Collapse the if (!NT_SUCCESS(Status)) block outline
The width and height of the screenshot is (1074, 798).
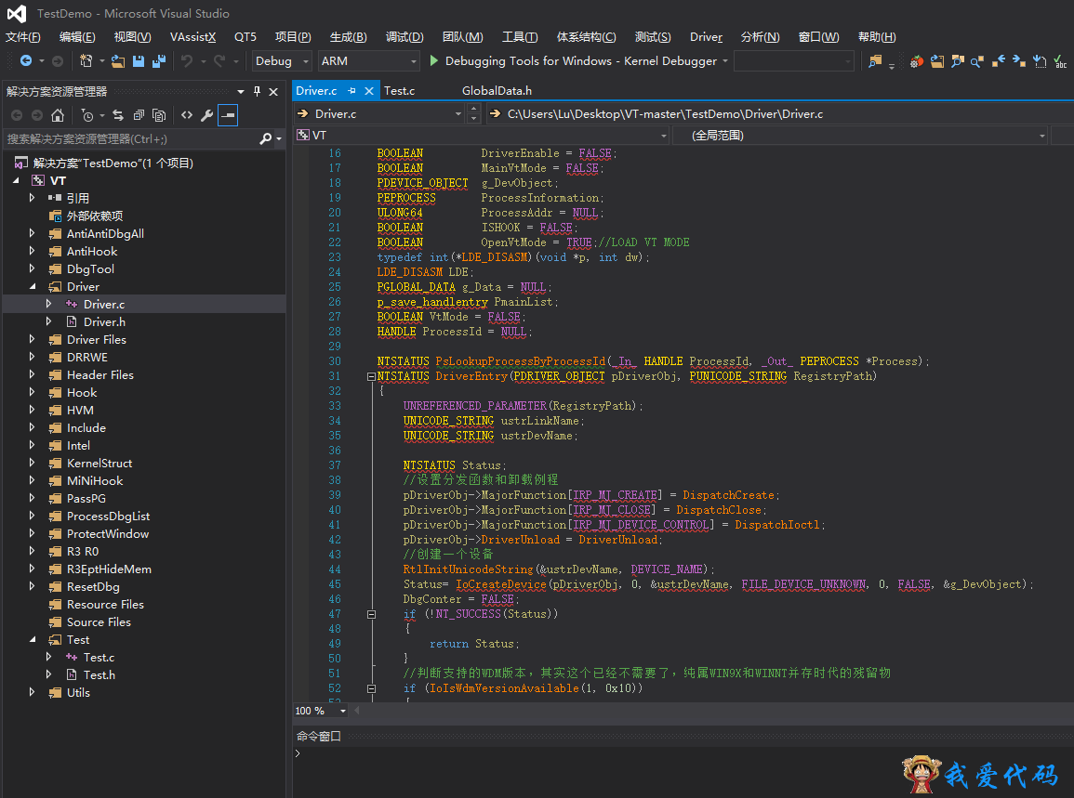tap(371, 615)
